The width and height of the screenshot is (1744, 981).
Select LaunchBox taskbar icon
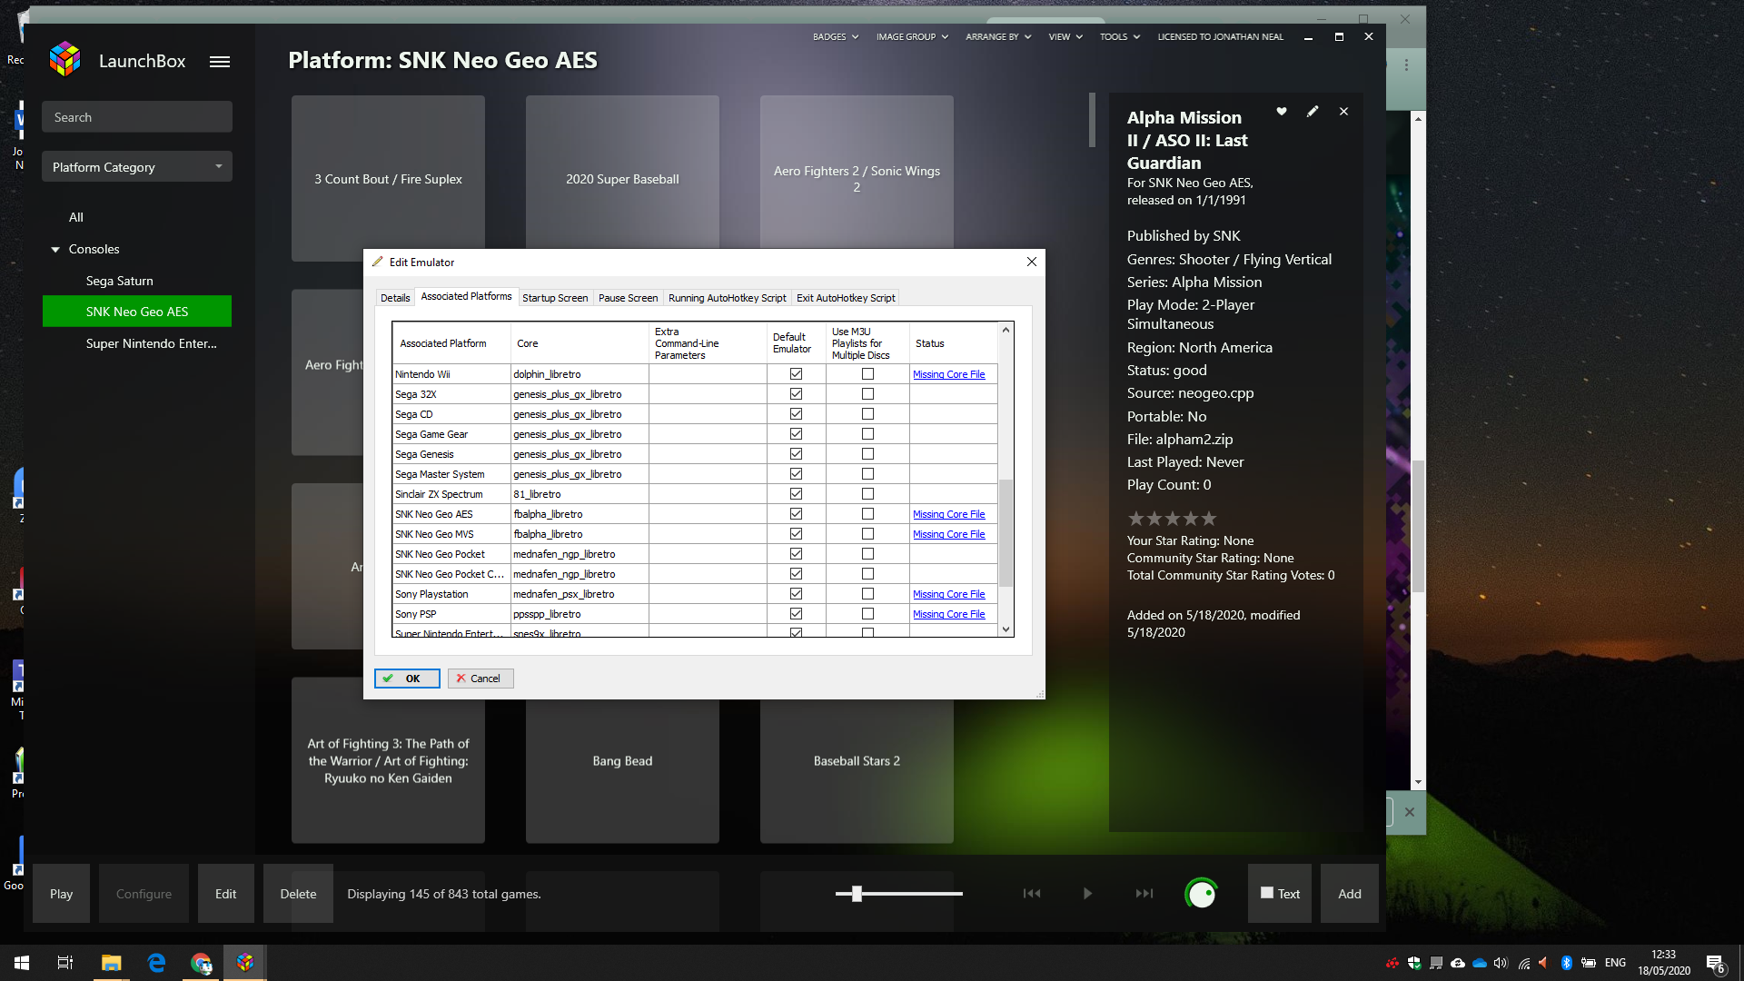click(x=245, y=963)
